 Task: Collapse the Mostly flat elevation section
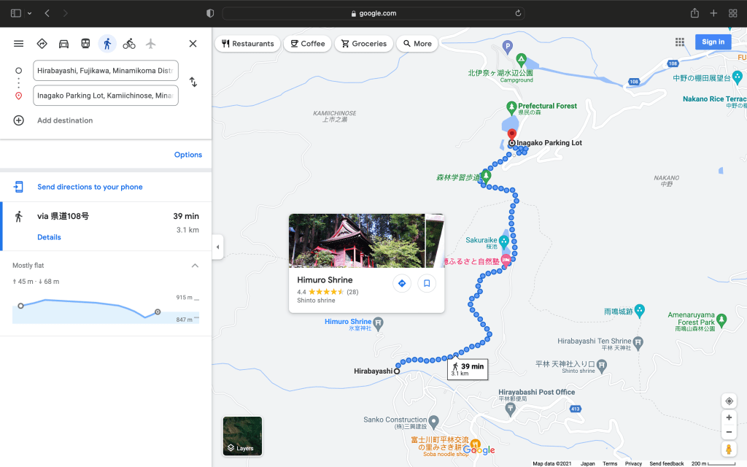195,266
